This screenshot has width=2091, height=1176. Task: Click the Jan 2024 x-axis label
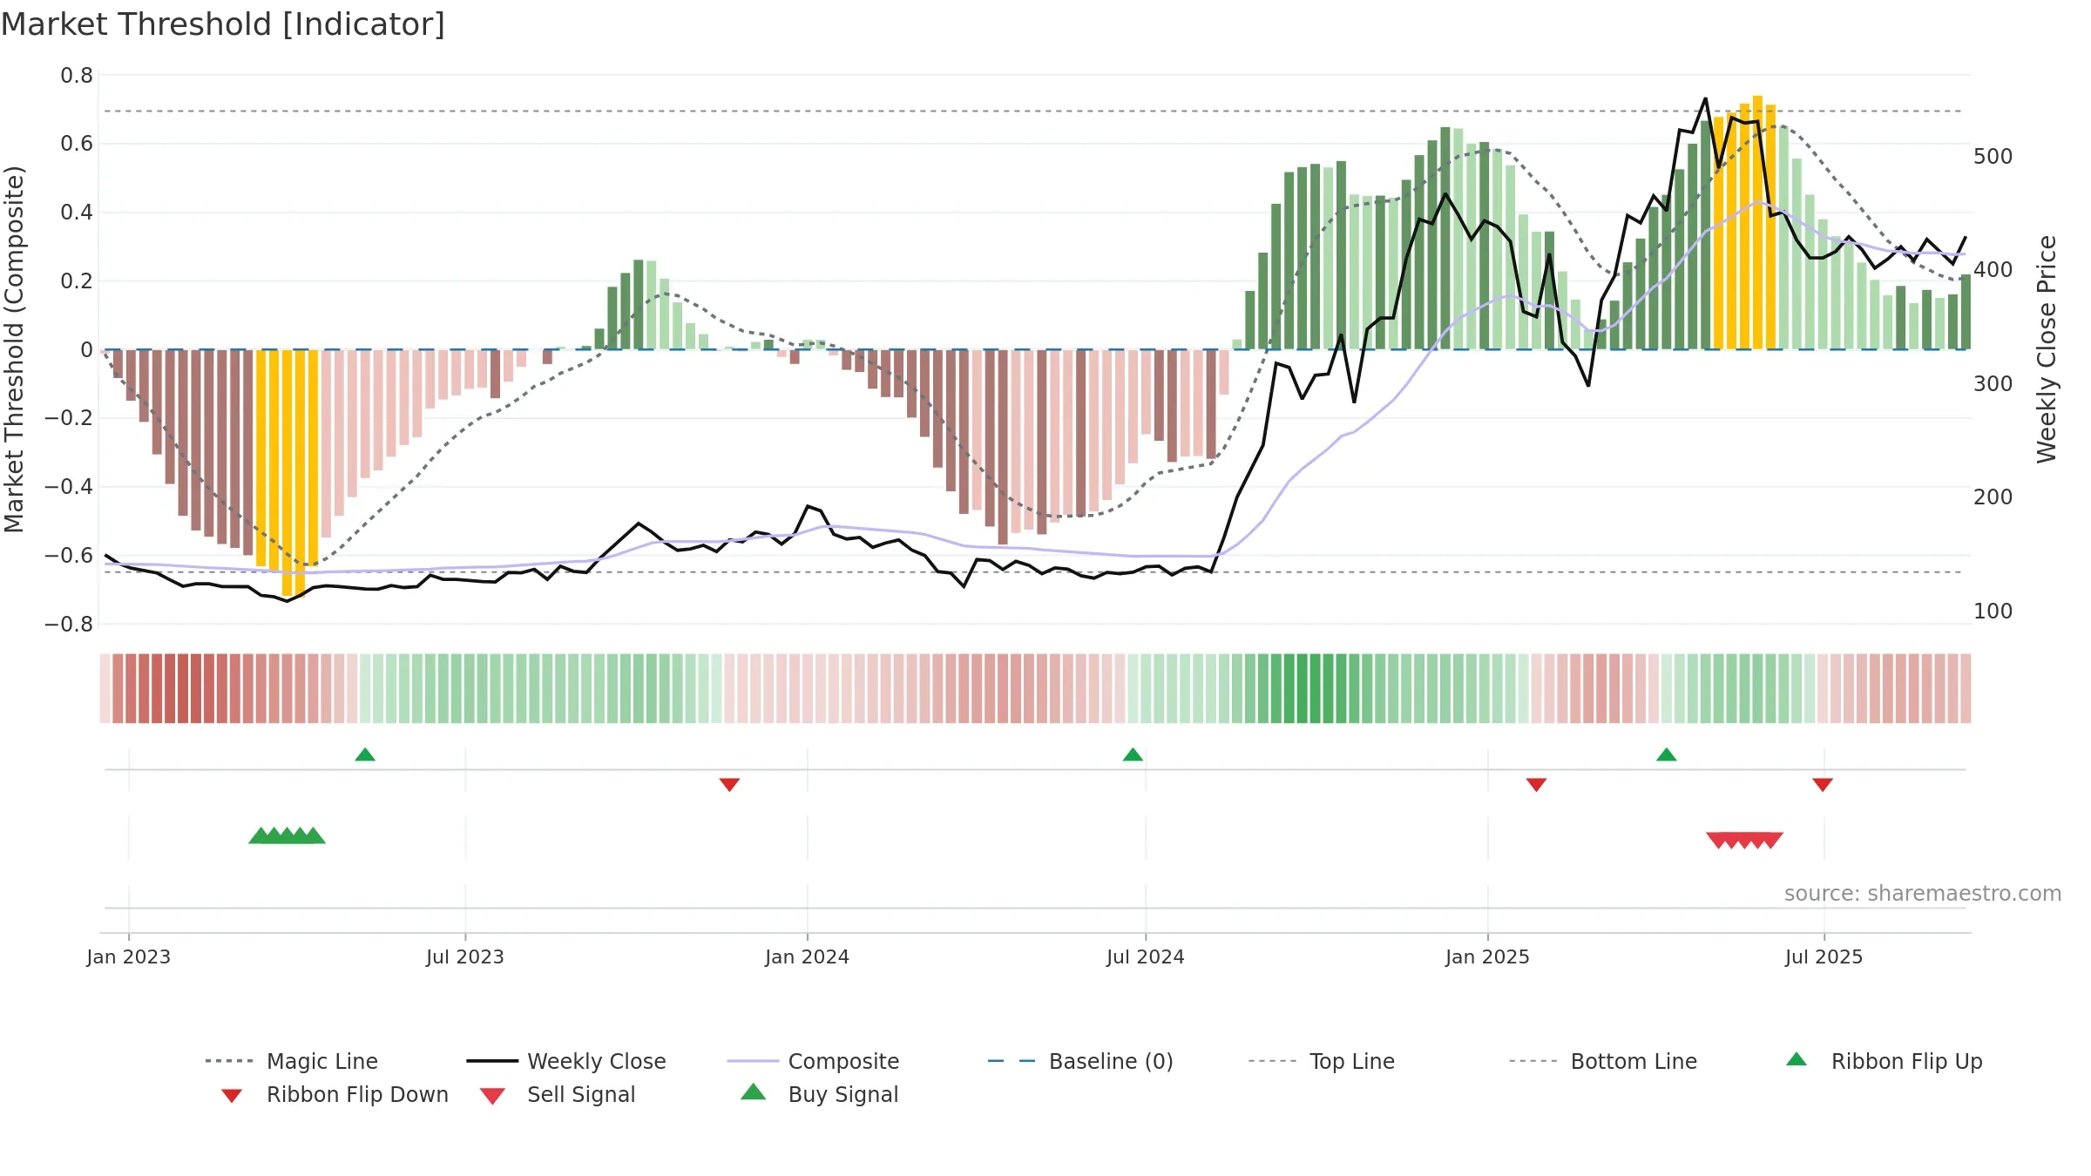808,956
